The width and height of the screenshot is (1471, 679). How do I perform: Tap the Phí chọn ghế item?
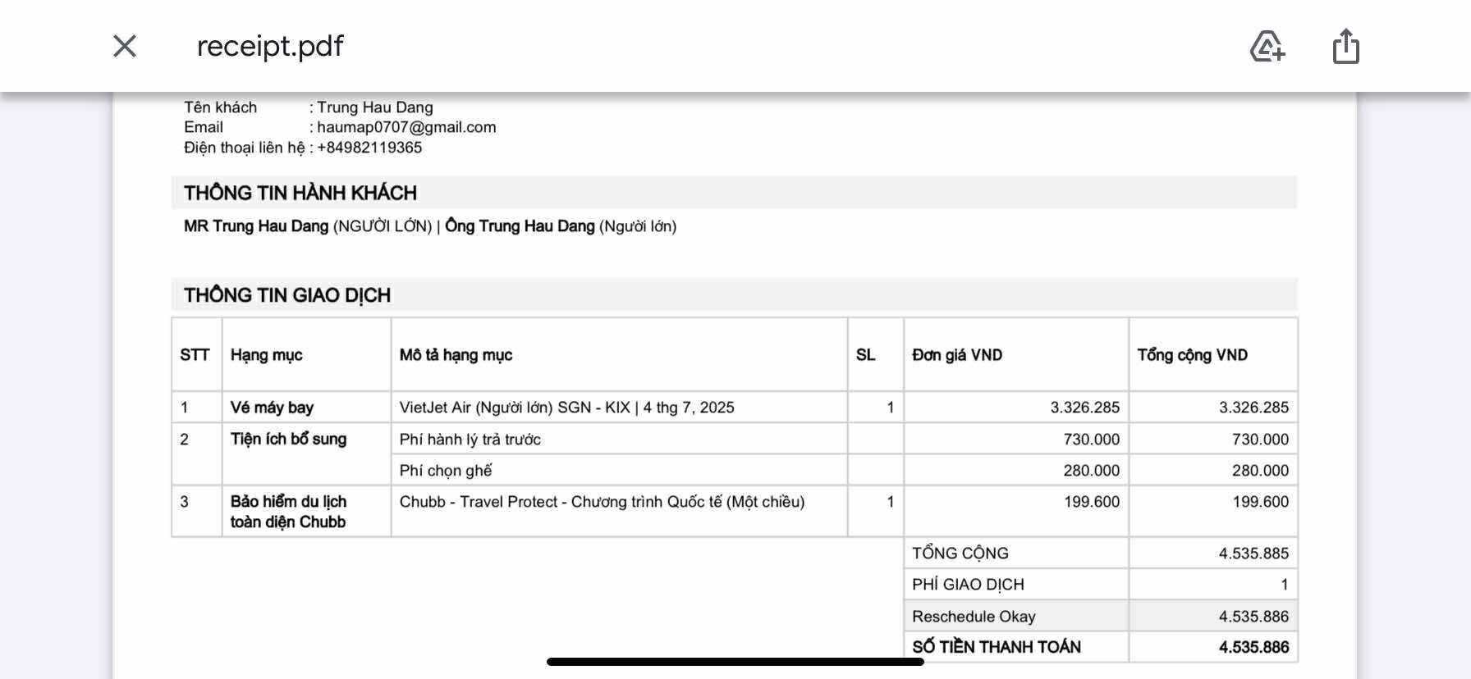(x=446, y=471)
